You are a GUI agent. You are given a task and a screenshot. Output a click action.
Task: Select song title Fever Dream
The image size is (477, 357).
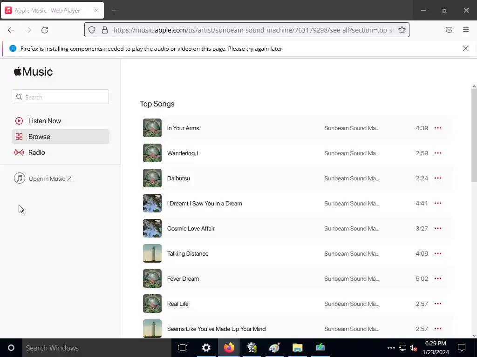(183, 279)
